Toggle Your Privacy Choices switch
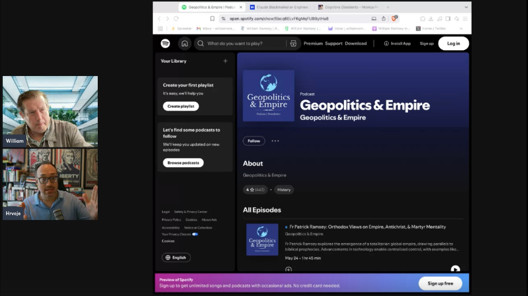 coord(195,234)
